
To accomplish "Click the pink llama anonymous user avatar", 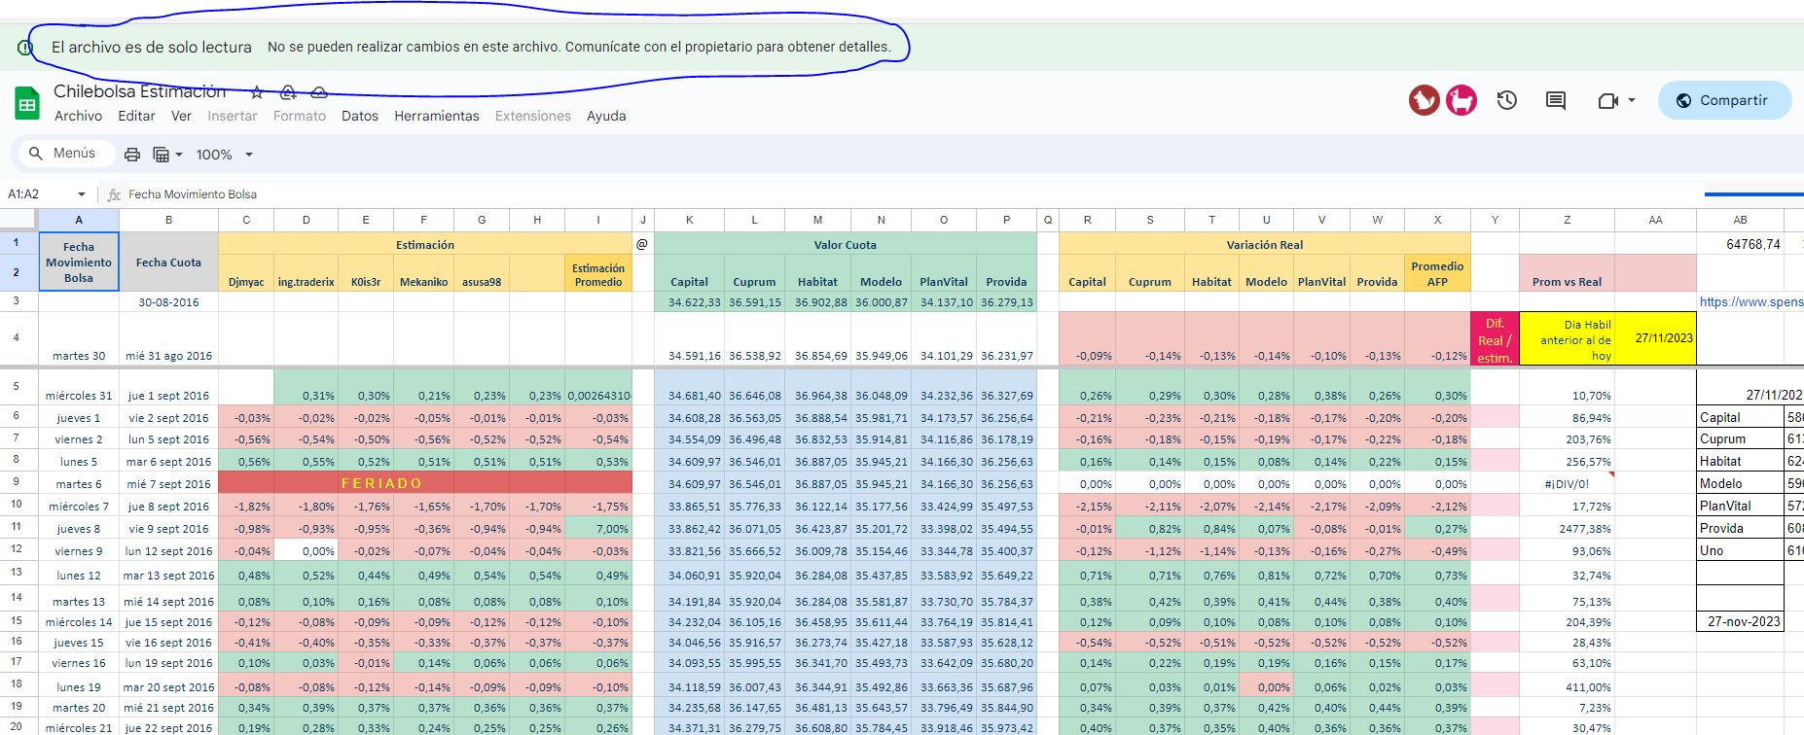I will pos(1461,100).
